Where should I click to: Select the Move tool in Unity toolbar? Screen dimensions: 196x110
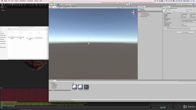(x=53, y=5)
